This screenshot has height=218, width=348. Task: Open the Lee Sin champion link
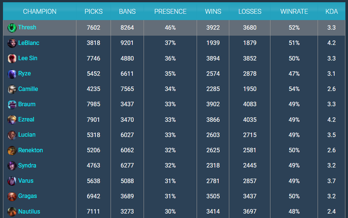click(28, 58)
